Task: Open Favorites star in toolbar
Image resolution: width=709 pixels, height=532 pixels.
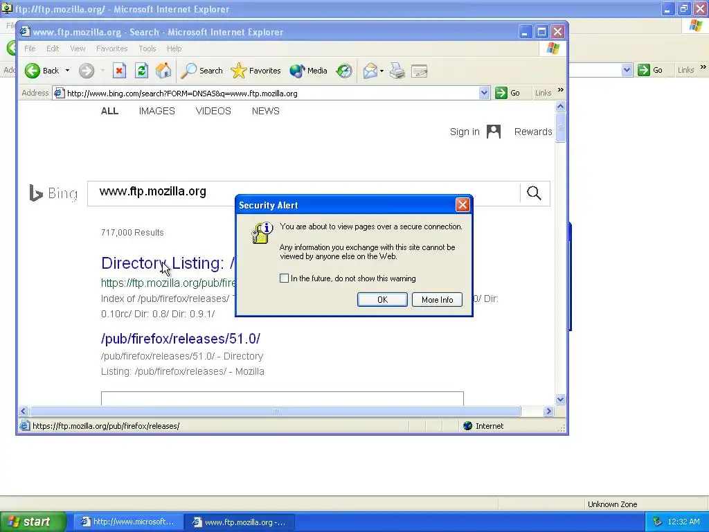Action: coord(256,71)
